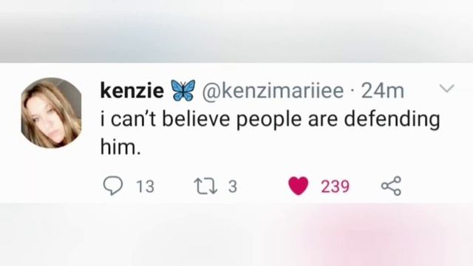Click the 239 likes count
The height and width of the screenshot is (266, 473).
pyautogui.click(x=335, y=186)
